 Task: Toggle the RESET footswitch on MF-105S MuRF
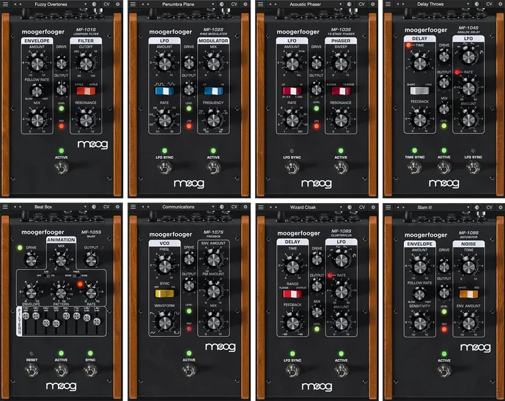[32, 371]
